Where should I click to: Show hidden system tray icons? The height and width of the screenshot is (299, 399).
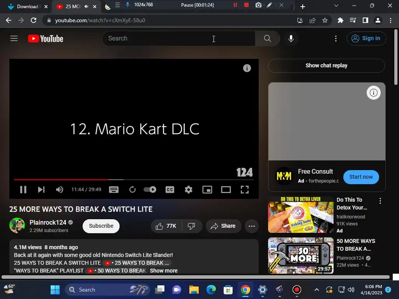(x=316, y=290)
